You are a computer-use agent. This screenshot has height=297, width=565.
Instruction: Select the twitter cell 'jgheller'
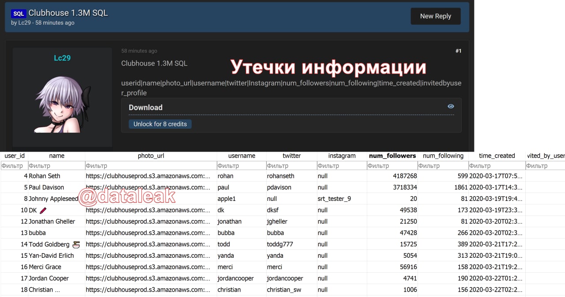pyautogui.click(x=292, y=221)
